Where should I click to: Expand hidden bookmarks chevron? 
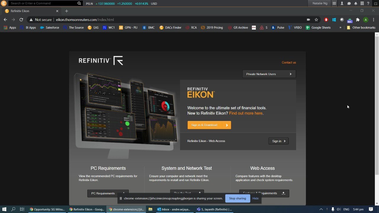click(x=340, y=28)
